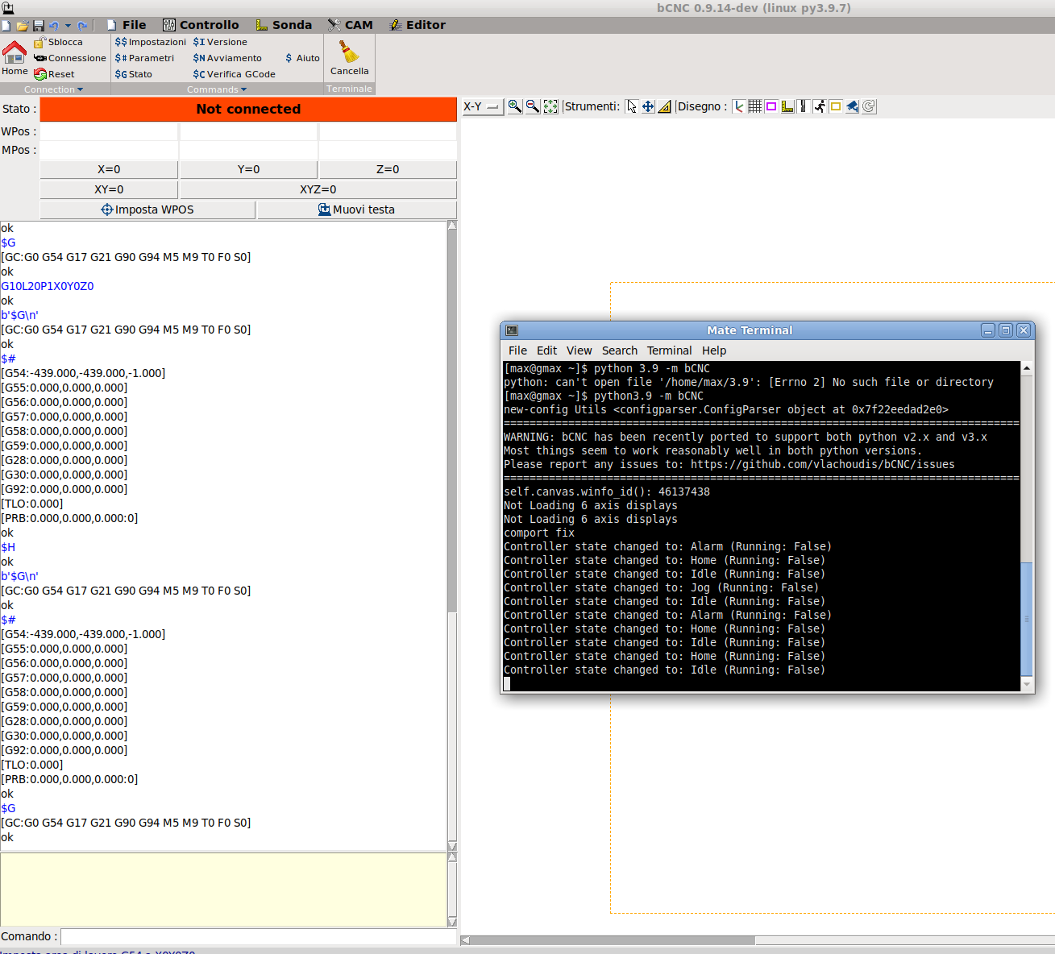Clear terminal output with Cancella

pyautogui.click(x=349, y=56)
